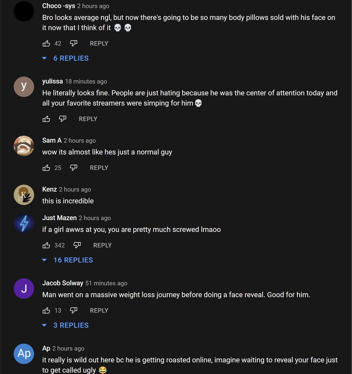Open Kenz's profile avatar

[24, 195]
